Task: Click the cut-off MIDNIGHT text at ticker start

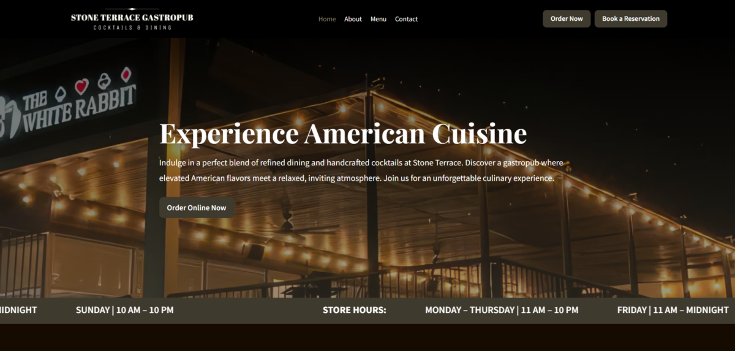Action: click(x=18, y=310)
